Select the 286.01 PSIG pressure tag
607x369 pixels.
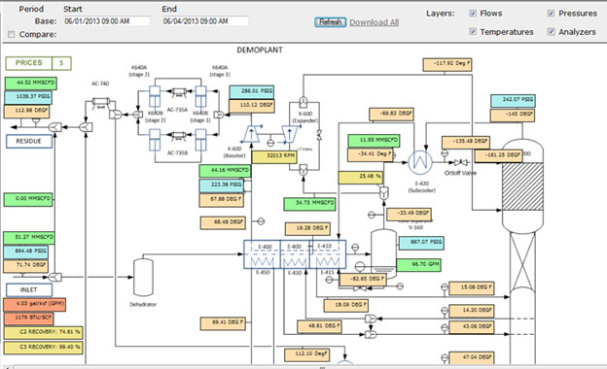[x=252, y=92]
